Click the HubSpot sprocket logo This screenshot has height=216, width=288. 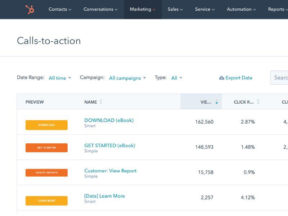tap(30, 9)
